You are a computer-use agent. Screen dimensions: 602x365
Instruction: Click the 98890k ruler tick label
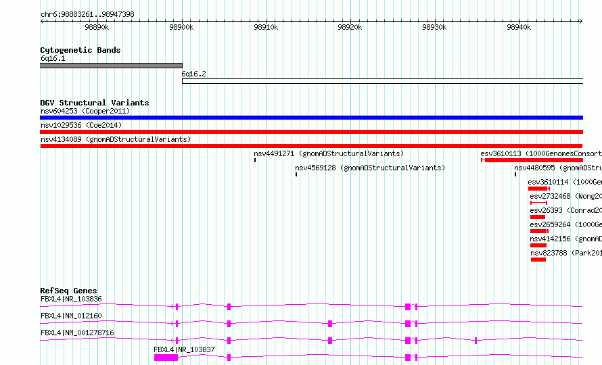click(x=97, y=27)
